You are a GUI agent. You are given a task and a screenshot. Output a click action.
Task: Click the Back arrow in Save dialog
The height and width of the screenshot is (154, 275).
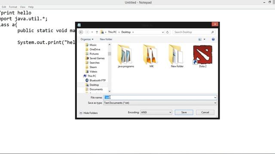pos(81,32)
